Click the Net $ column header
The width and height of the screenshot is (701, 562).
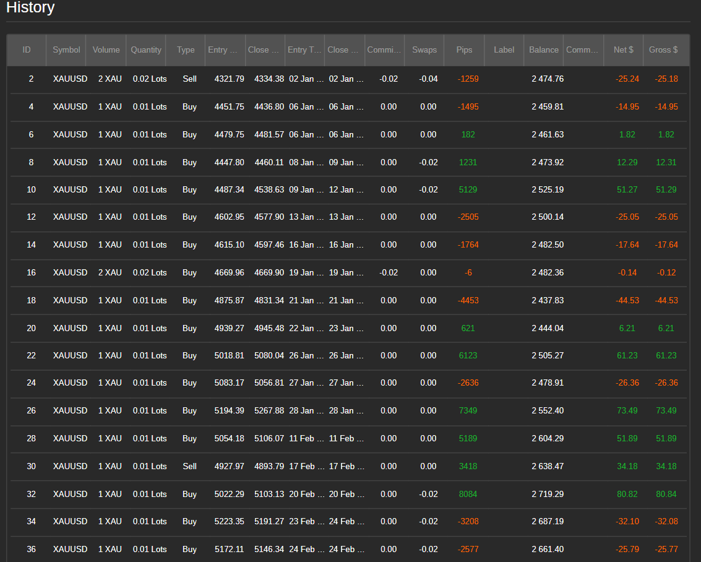623,50
